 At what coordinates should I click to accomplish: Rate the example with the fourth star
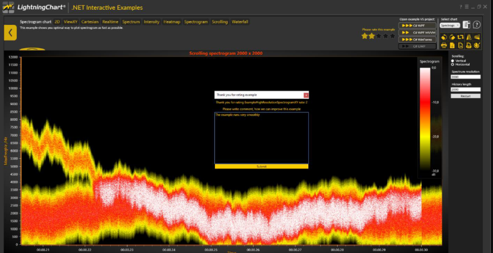click(x=385, y=36)
